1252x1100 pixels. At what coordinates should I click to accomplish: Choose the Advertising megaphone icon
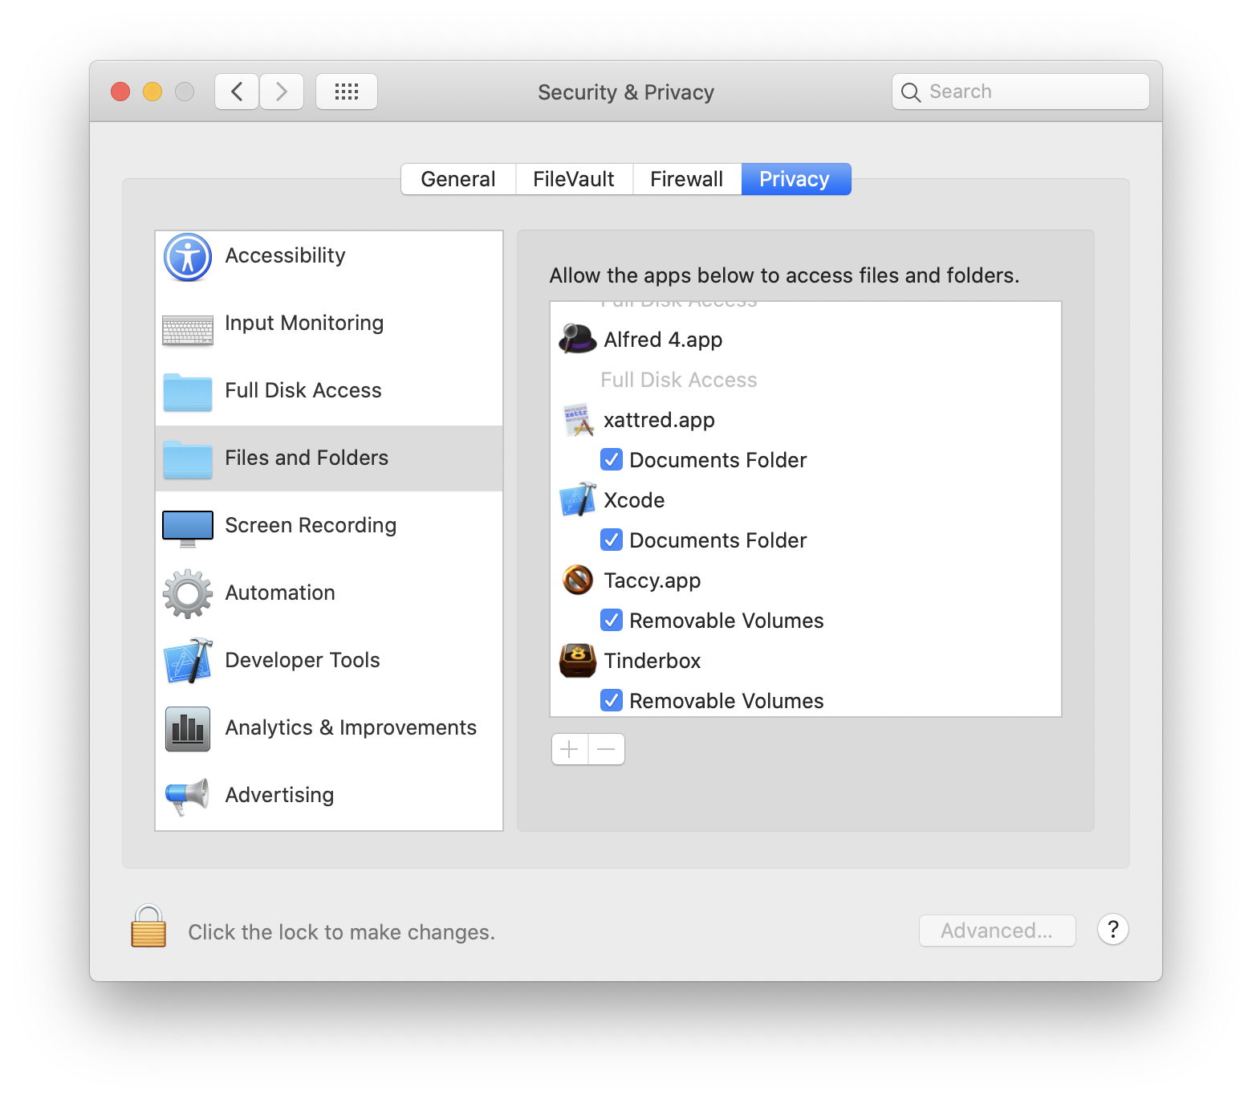coord(188,796)
